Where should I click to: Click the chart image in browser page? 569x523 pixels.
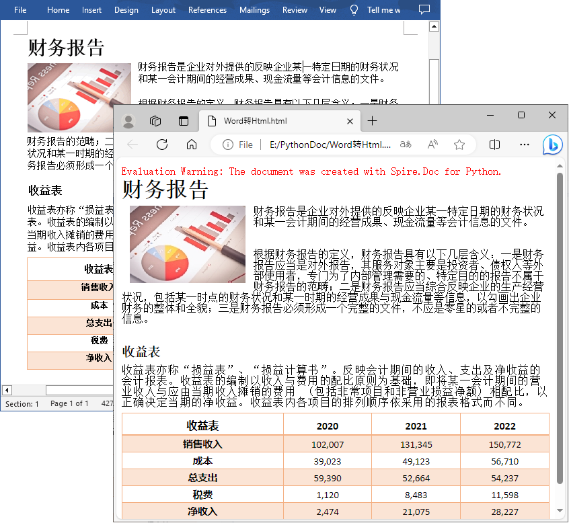pyautogui.click(x=188, y=244)
